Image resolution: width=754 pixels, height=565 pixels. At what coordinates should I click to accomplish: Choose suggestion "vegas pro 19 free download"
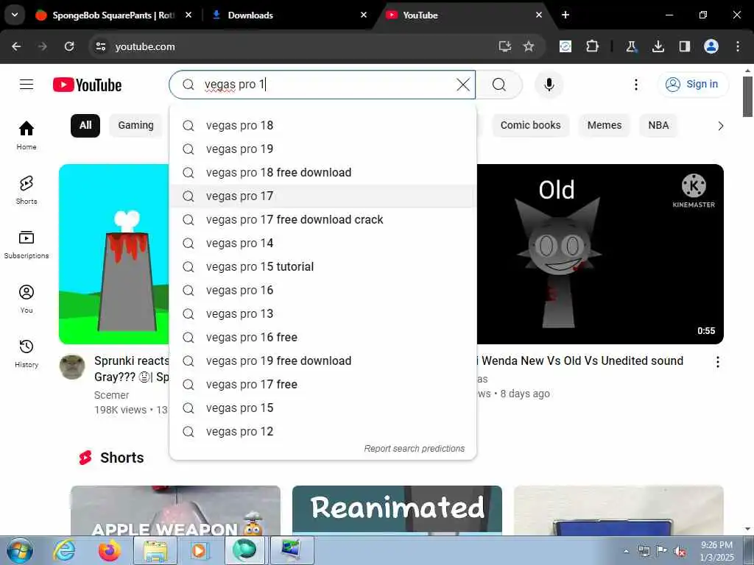coord(323,360)
